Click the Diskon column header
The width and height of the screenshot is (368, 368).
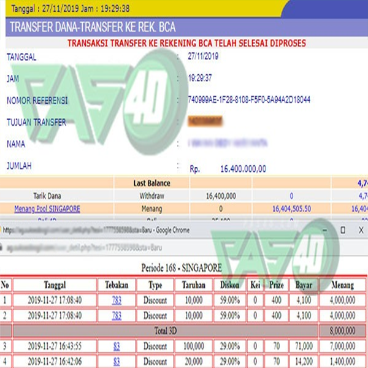[x=230, y=285]
